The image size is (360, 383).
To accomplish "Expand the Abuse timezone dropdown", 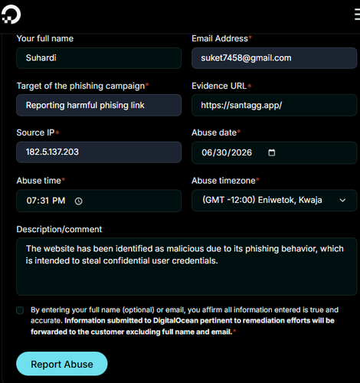I will (x=274, y=201).
